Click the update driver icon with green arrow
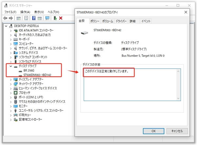197x145 pixels. point(55,18)
